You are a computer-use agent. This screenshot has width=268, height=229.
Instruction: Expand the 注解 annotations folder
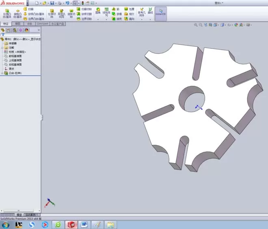2,48
